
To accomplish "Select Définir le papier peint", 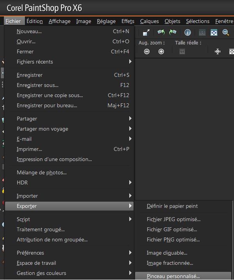I will tap(183, 206).
